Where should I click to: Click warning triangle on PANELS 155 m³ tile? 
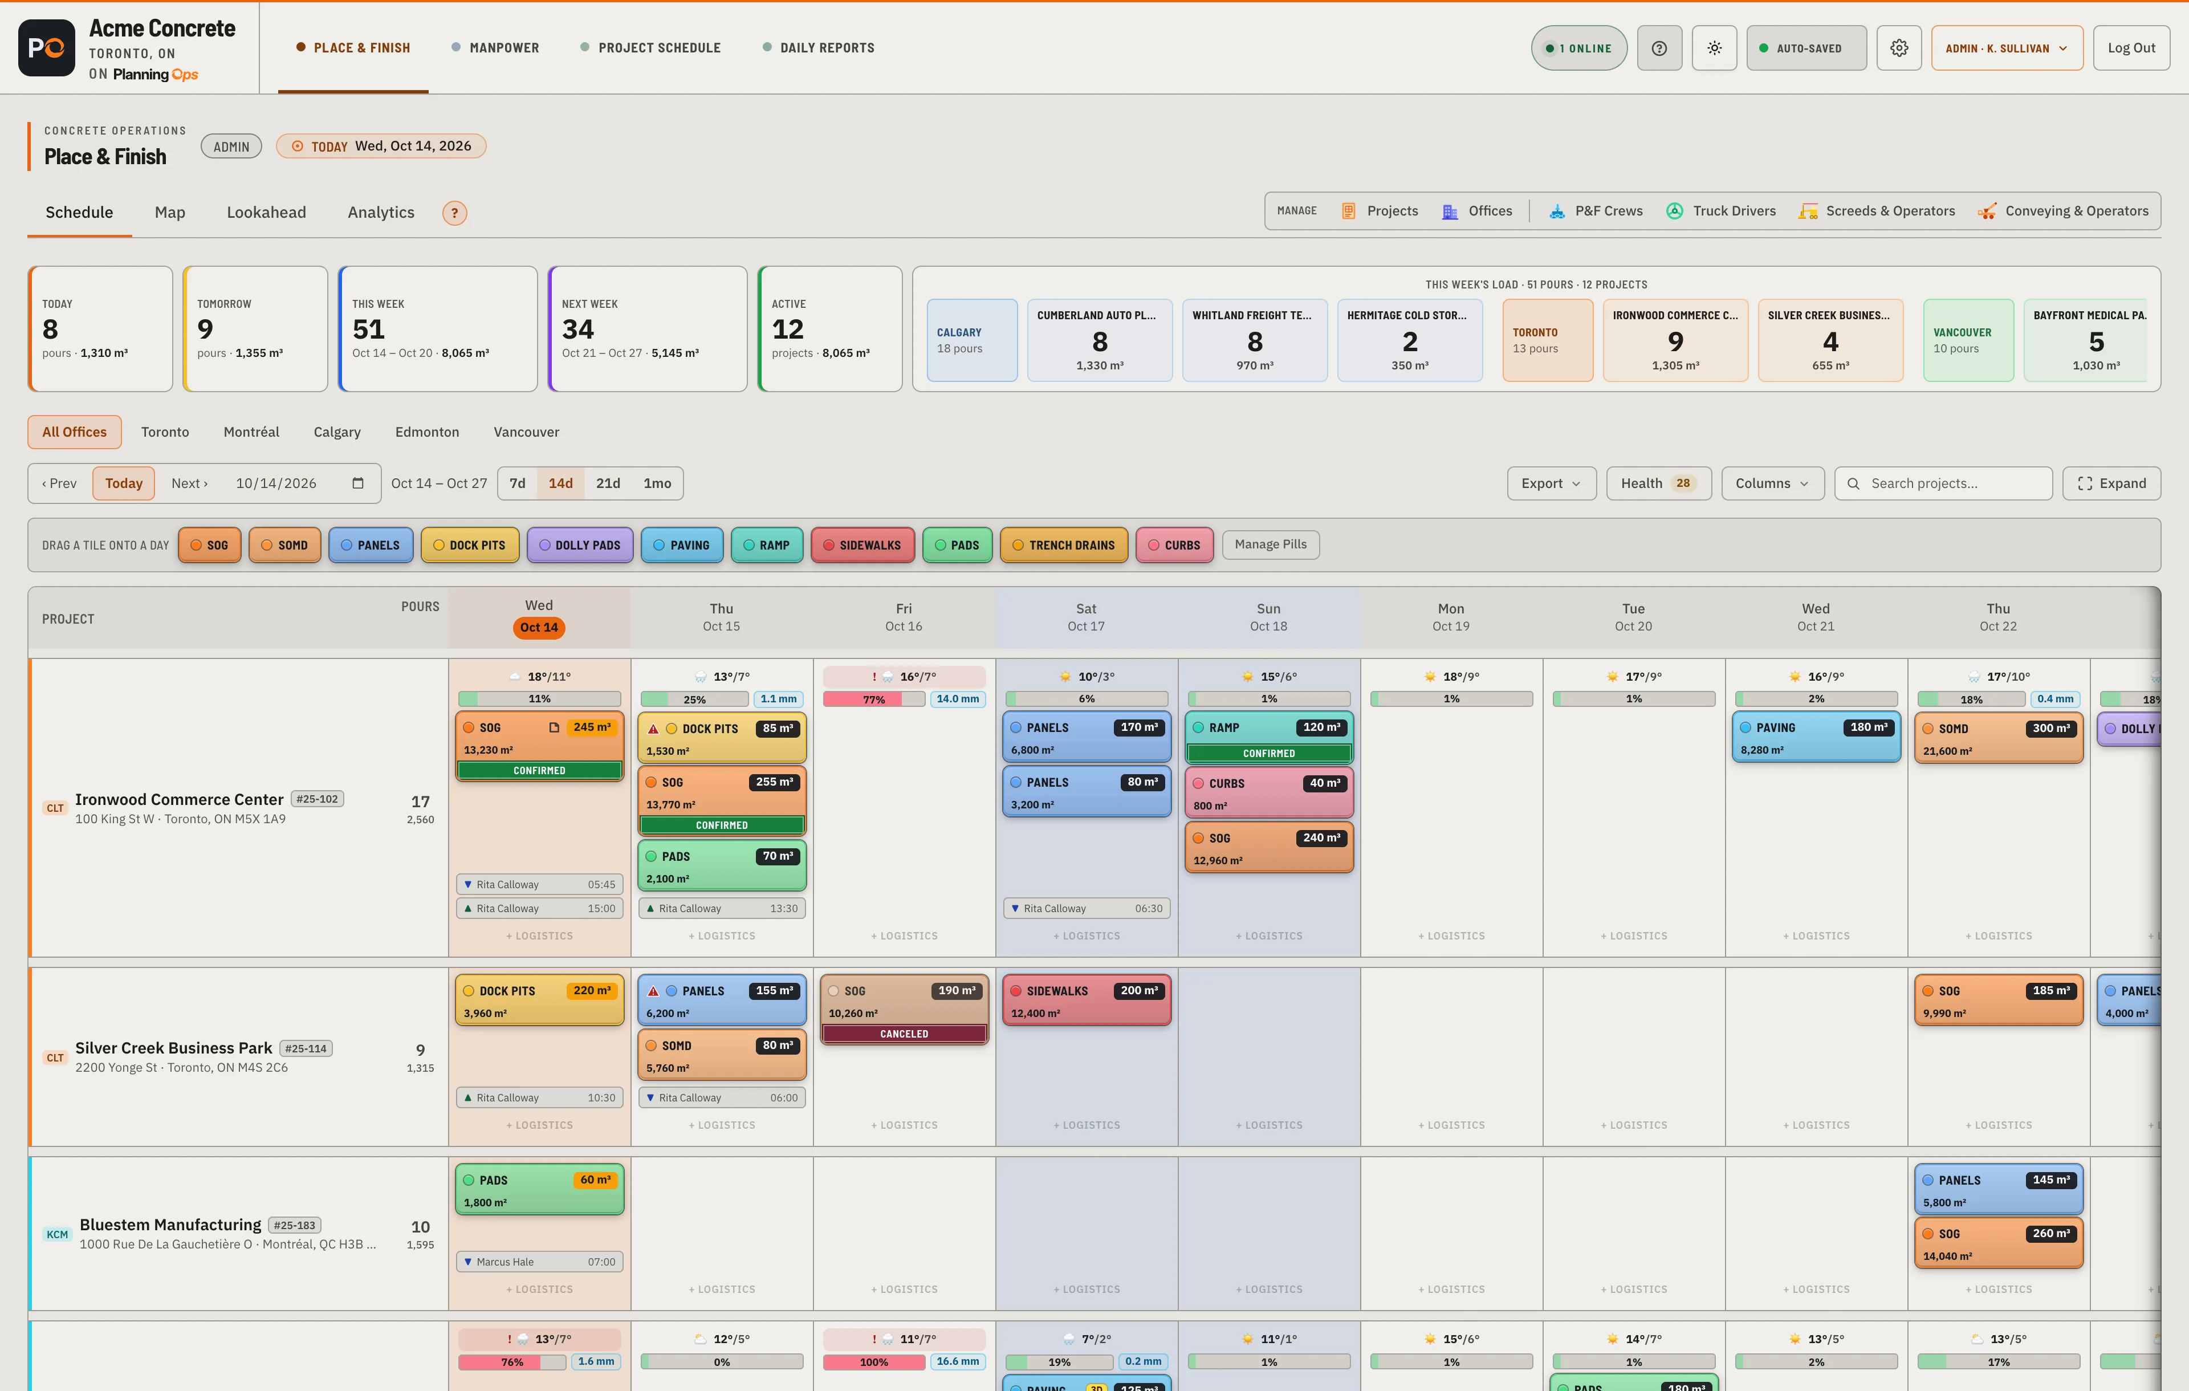point(653,991)
